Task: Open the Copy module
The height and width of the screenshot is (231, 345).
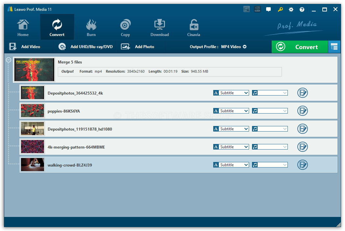Action: [x=125, y=27]
